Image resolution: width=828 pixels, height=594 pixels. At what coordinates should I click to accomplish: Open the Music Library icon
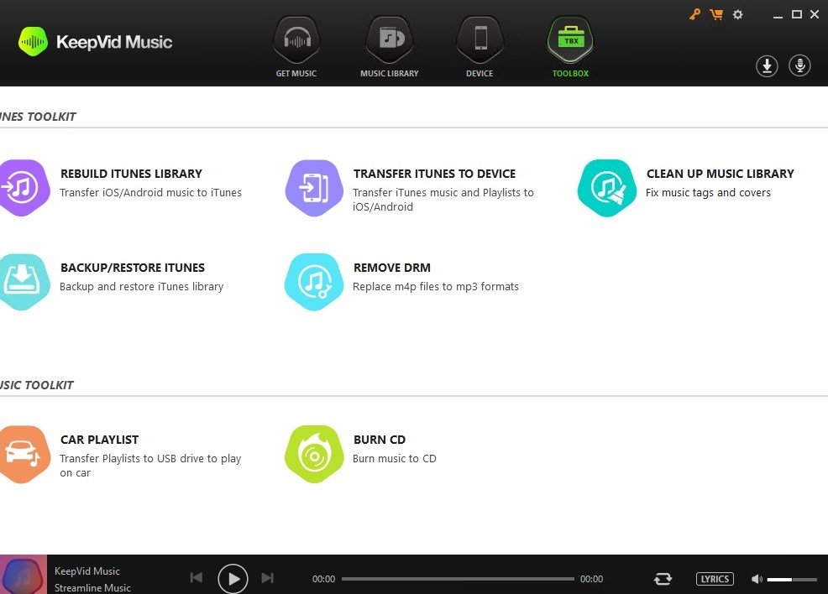(390, 39)
